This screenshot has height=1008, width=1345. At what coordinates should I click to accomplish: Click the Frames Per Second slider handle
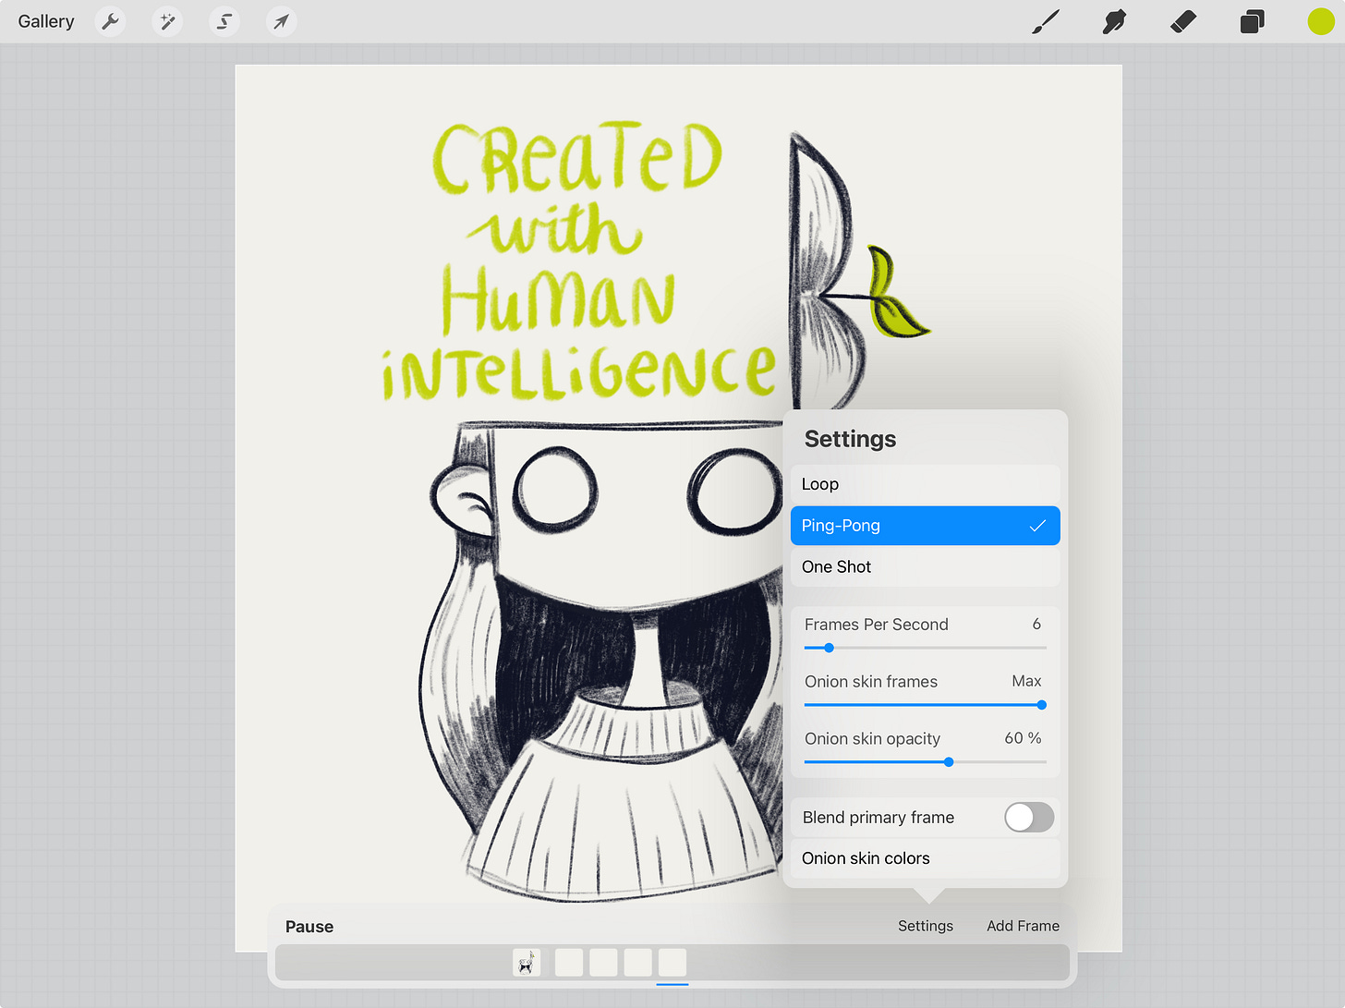pyautogui.click(x=829, y=648)
